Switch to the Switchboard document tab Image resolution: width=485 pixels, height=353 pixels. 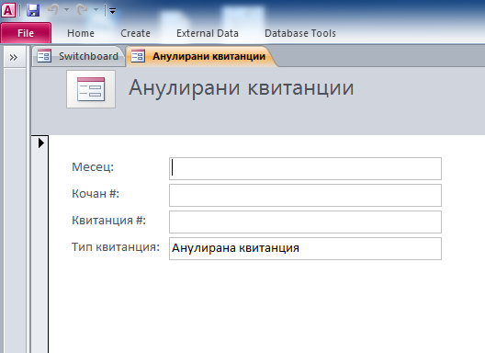[78, 56]
